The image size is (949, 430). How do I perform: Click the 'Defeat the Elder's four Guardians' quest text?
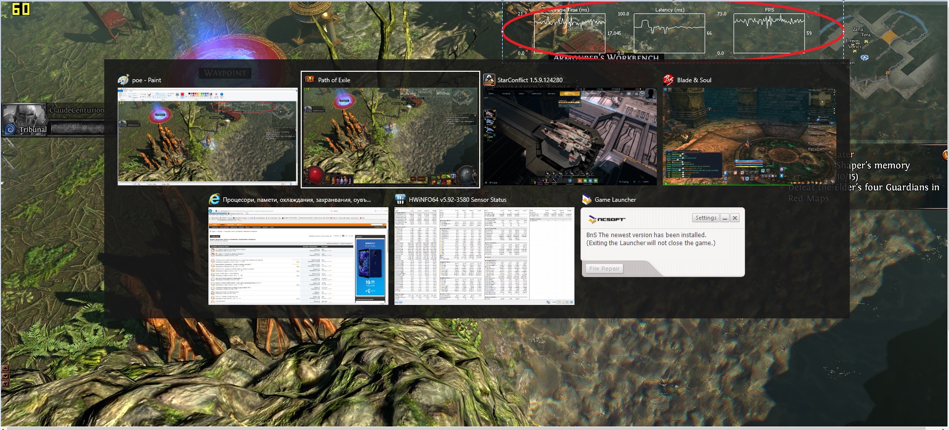tap(864, 187)
